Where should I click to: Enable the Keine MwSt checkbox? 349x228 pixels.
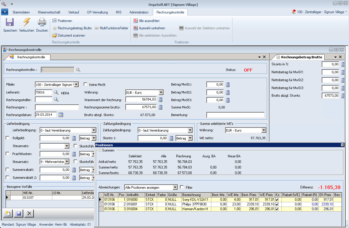click(x=86, y=84)
